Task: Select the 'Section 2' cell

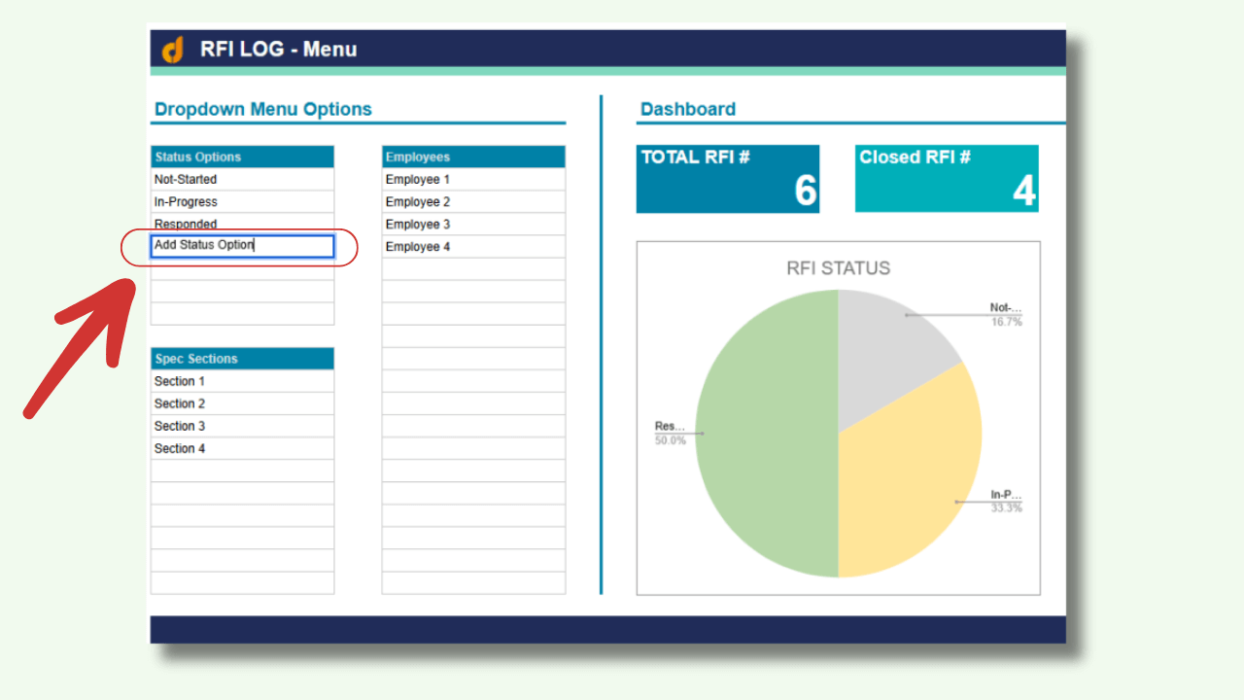Action: click(243, 403)
